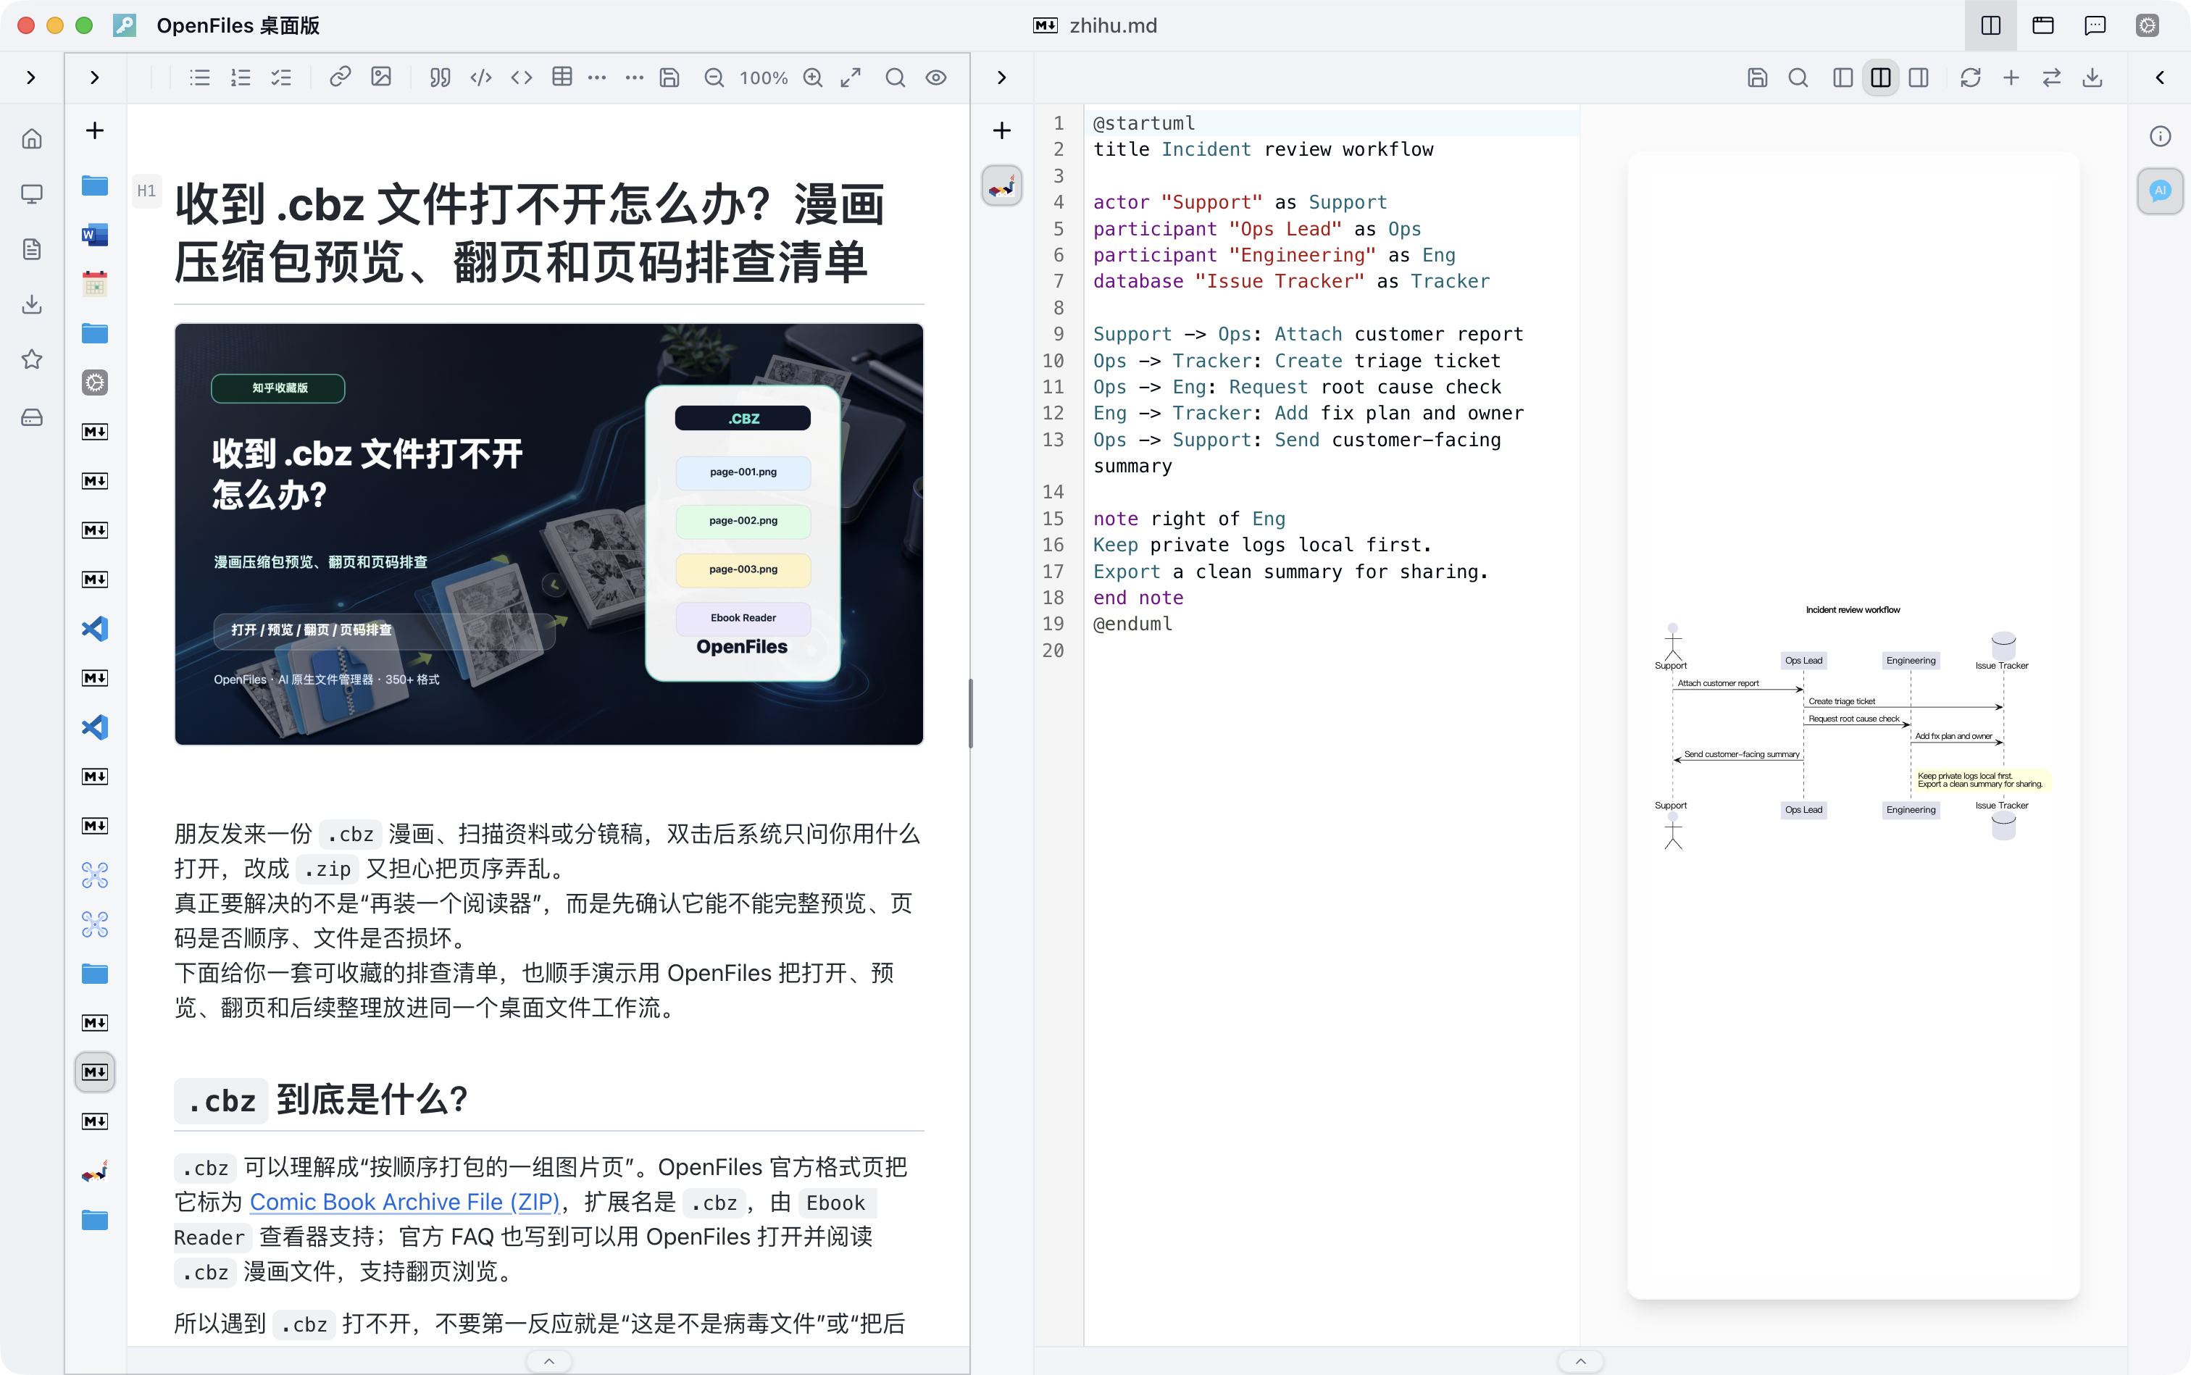2191x1375 pixels.
Task: Open the top blue folder in file list
Action: pos(95,185)
